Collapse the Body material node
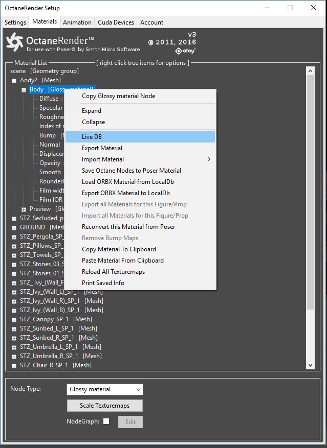 coord(24,90)
